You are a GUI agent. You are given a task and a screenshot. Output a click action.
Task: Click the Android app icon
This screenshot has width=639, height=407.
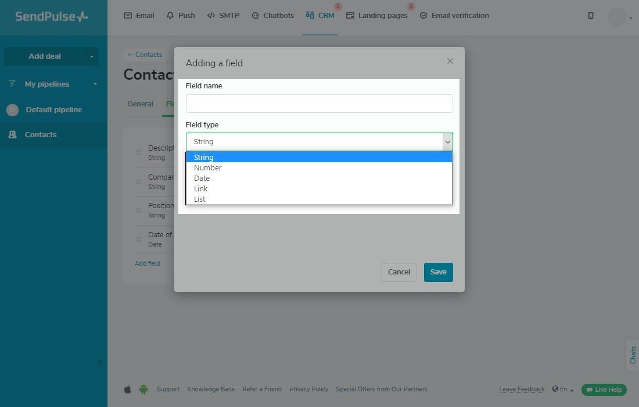143,390
